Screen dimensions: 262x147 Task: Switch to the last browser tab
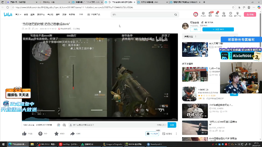tap(185, 2)
